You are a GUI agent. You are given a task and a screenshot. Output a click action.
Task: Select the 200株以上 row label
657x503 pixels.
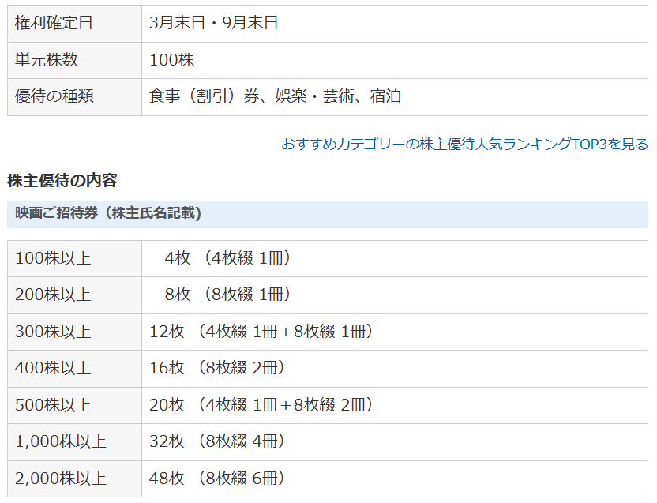tap(74, 295)
